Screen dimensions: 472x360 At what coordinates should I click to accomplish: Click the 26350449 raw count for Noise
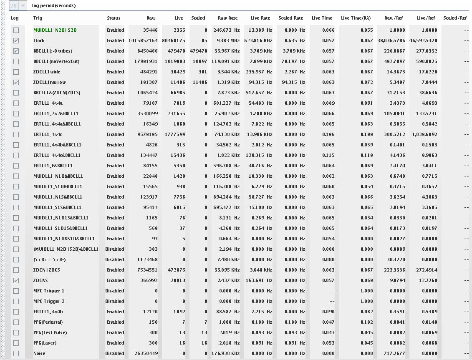[146, 354]
